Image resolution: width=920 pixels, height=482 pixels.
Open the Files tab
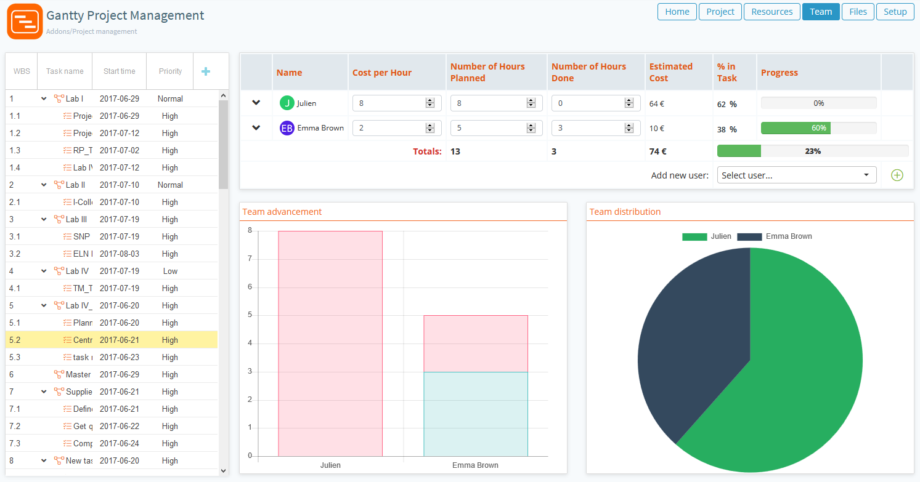coord(858,12)
